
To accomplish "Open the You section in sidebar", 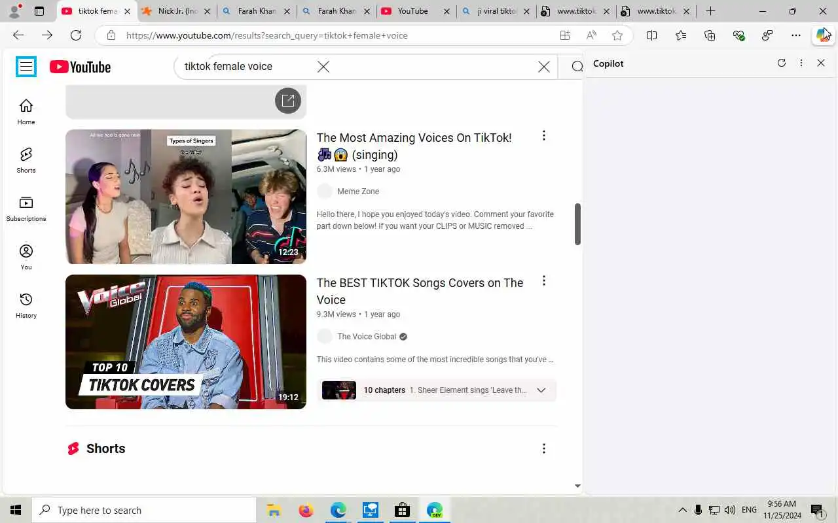I will click(26, 257).
